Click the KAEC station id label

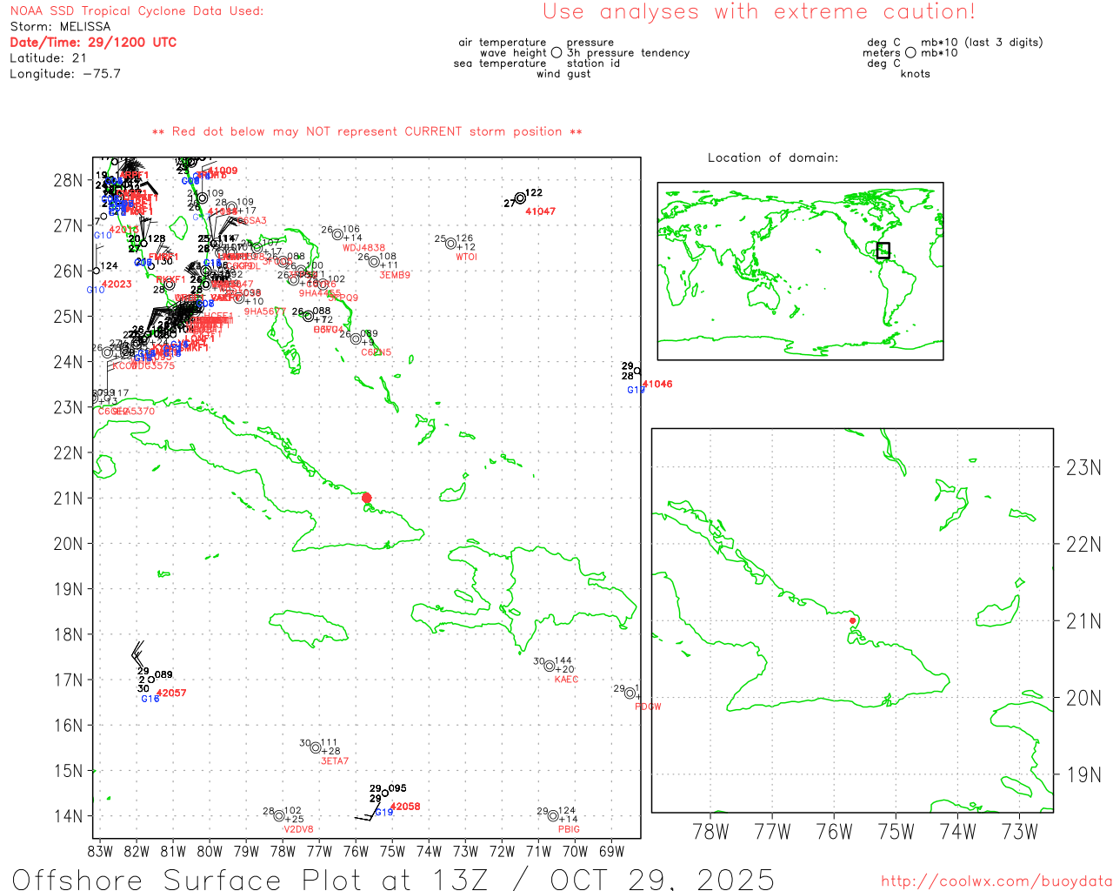coord(566,680)
